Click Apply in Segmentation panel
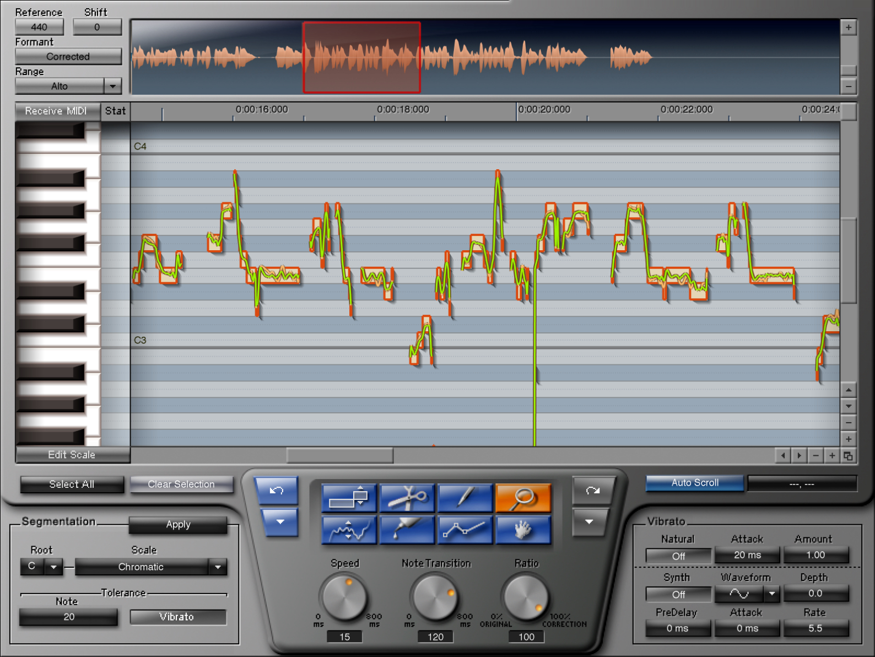 click(x=178, y=525)
